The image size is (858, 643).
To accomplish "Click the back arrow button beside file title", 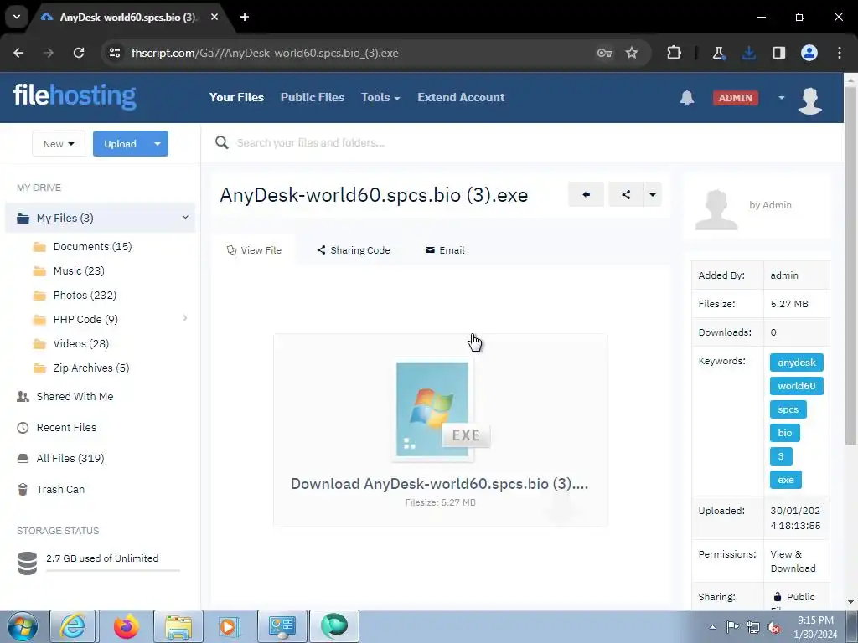I will click(586, 194).
